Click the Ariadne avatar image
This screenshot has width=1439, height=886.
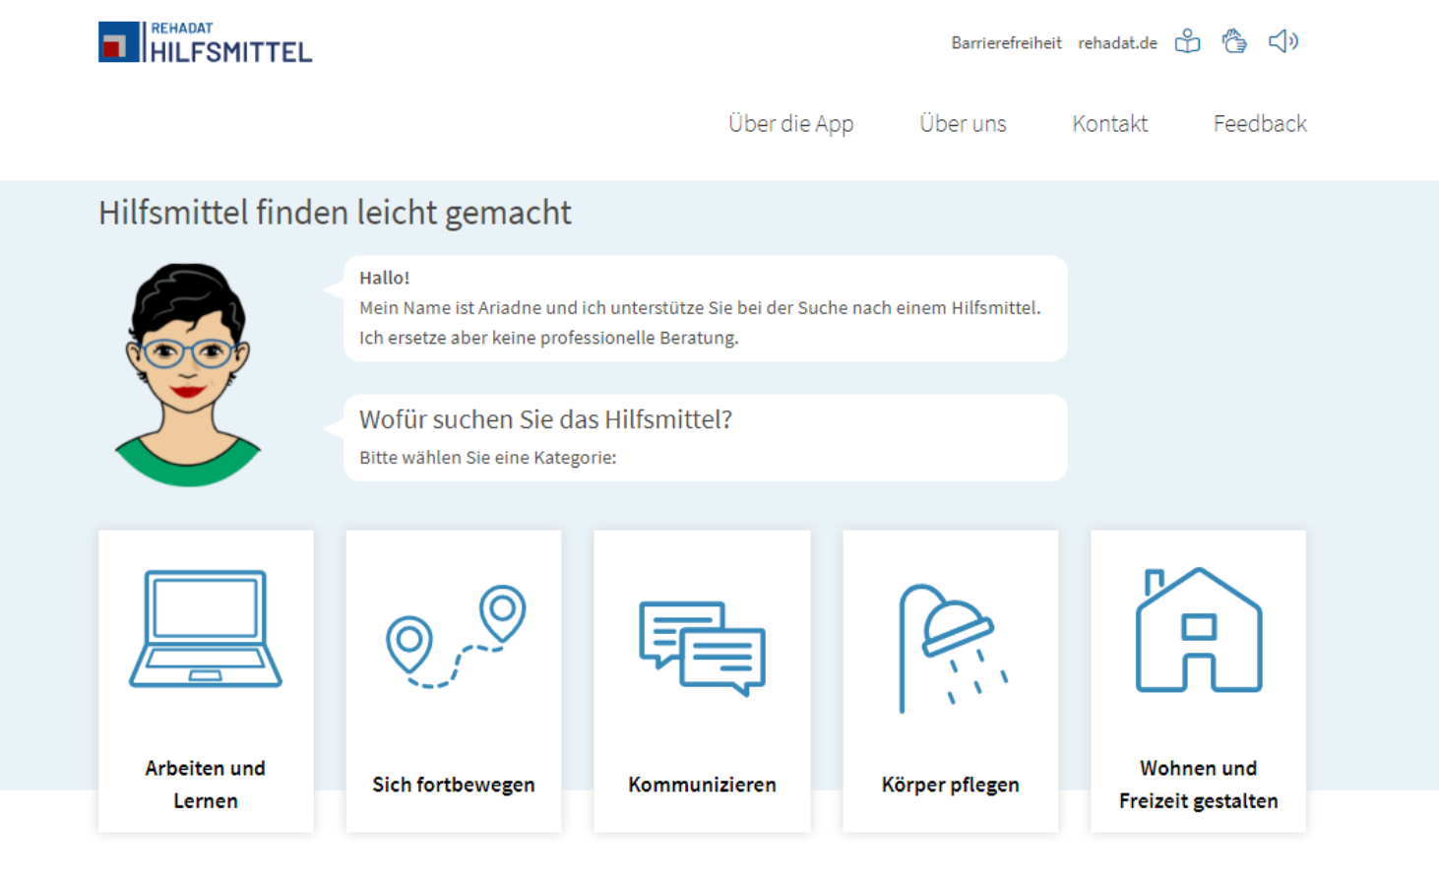[188, 374]
